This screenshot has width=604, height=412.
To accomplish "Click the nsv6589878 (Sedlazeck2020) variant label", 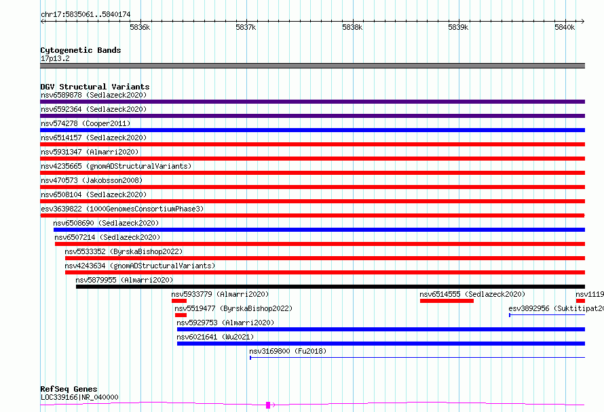I will (x=94, y=95).
